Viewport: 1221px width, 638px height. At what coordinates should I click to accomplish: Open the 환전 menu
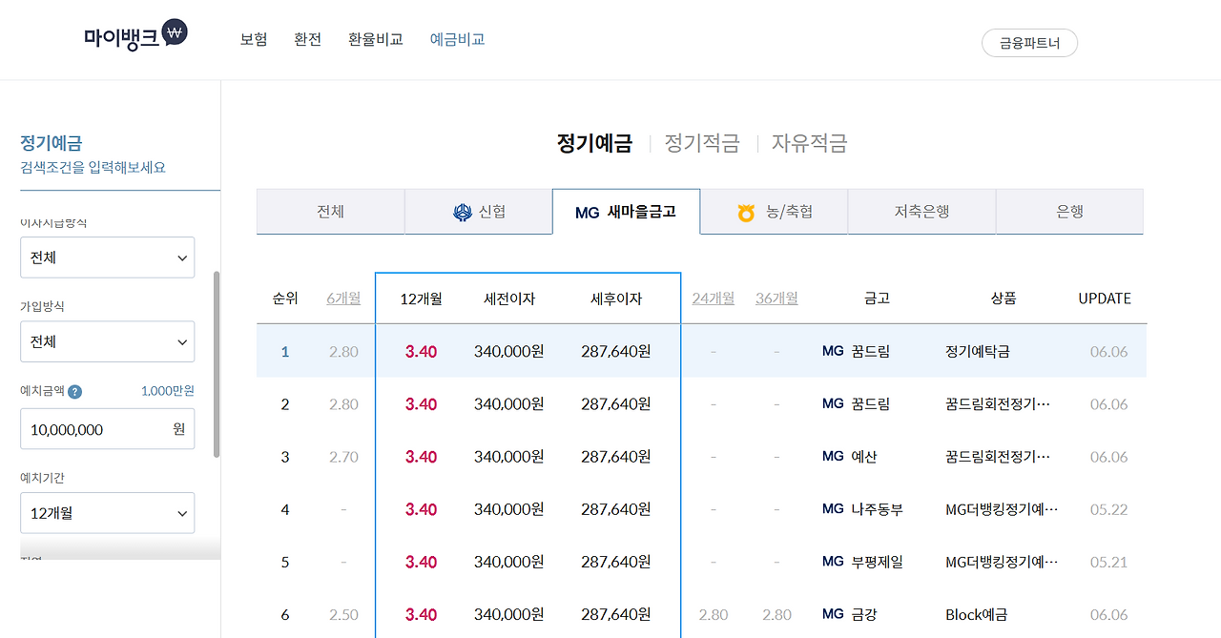click(x=308, y=39)
